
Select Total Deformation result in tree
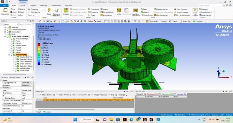click(x=26, y=61)
